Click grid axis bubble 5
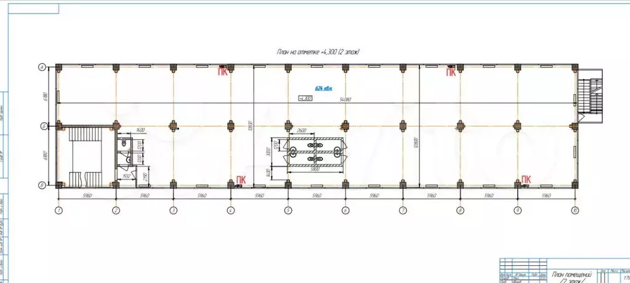The height and width of the screenshot is (283, 630). click(288, 210)
